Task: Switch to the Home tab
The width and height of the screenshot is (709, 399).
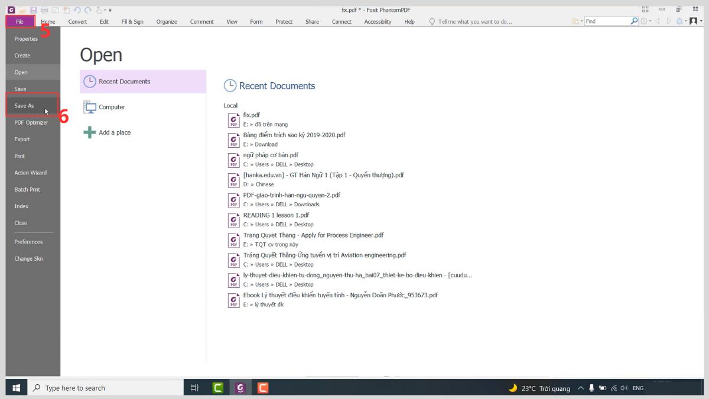Action: tap(48, 22)
